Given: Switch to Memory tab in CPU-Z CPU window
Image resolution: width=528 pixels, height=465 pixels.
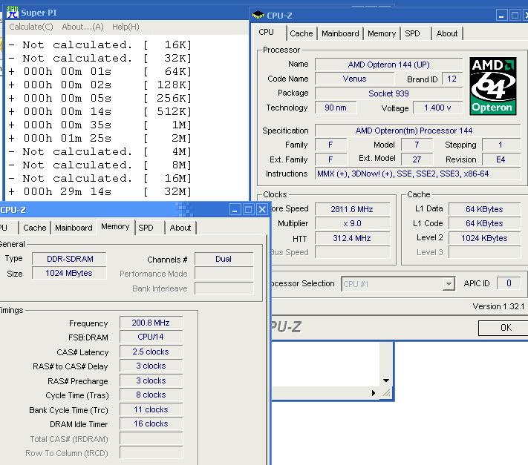Looking at the screenshot, I should click(382, 33).
